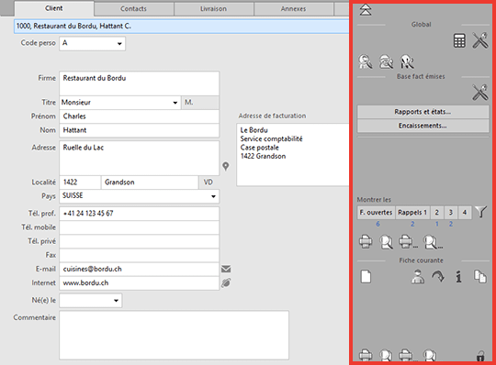
Task: Click the Commentaire text area
Action: click(174, 335)
